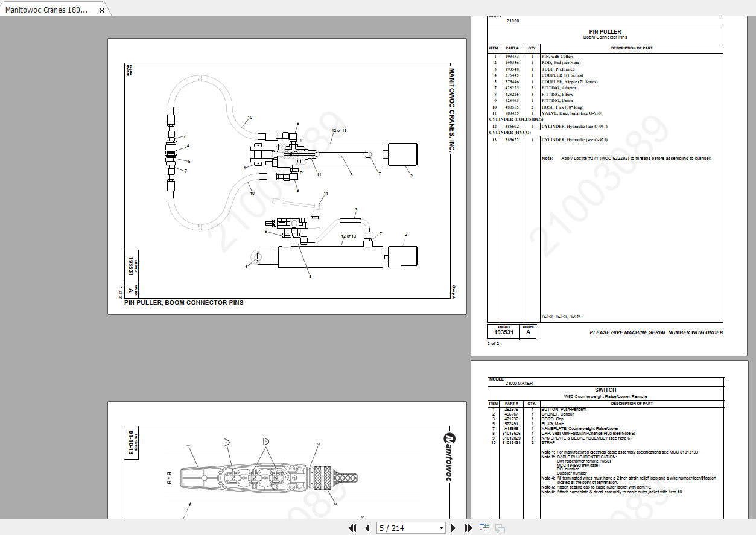Click 'BUTTON, Push-Pendent' description
This screenshot has width=756, height=535.
coord(564,410)
